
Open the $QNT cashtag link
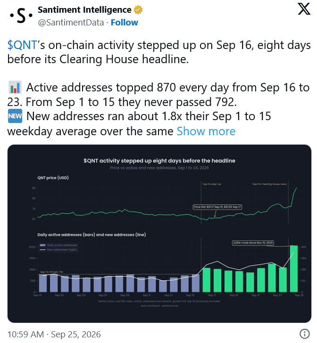coord(22,45)
